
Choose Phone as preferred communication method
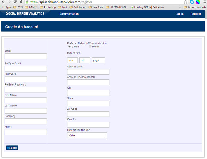(x=90, y=47)
